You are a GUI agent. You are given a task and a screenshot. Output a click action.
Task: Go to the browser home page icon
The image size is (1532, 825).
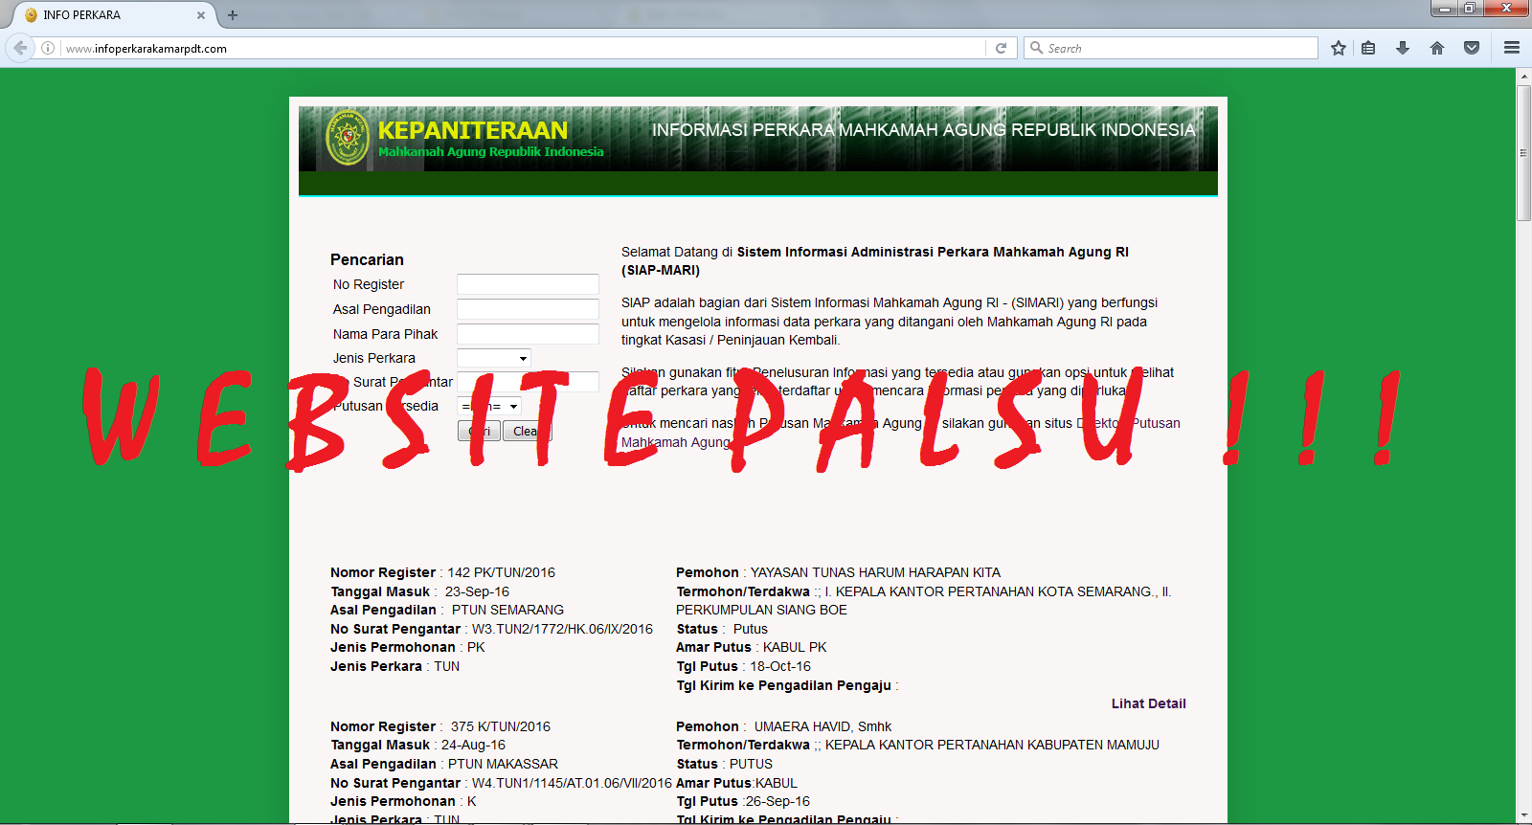(1437, 48)
